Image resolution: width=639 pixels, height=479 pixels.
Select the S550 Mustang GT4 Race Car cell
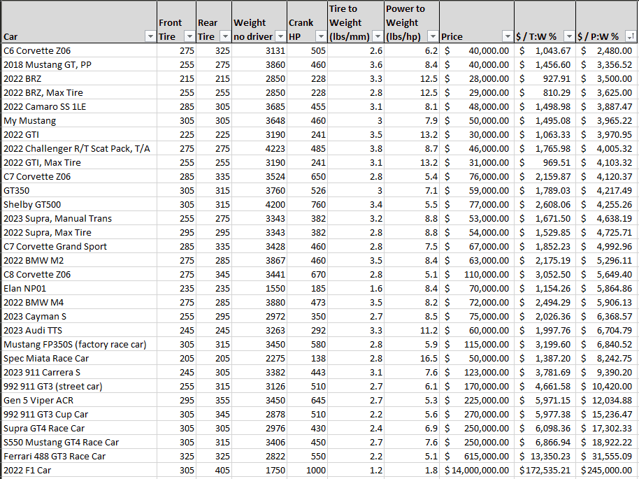79,443
